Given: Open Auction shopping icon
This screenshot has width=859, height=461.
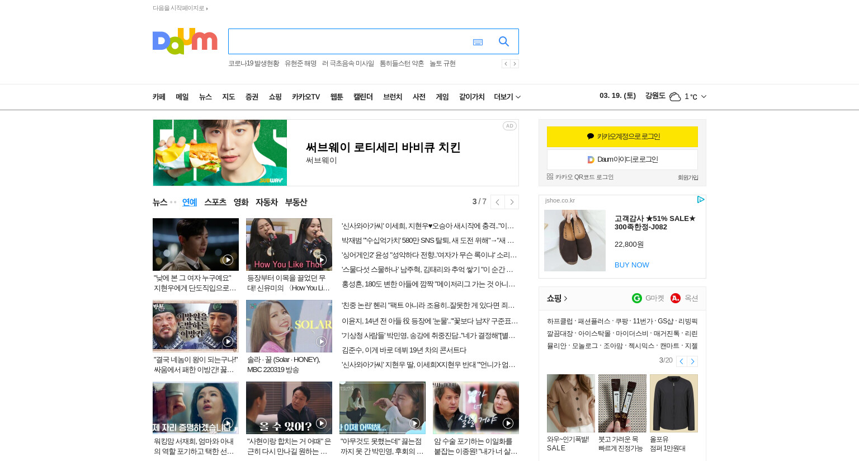Looking at the screenshot, I should coord(676,298).
